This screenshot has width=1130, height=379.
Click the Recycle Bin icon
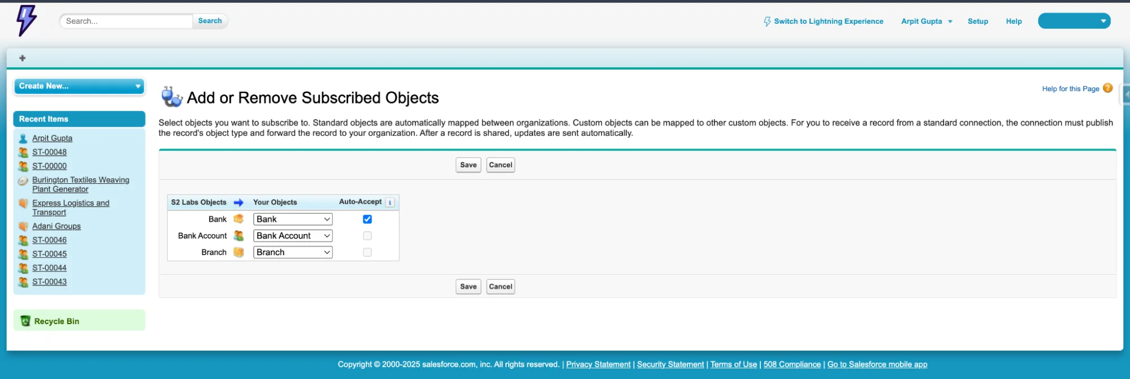point(25,321)
